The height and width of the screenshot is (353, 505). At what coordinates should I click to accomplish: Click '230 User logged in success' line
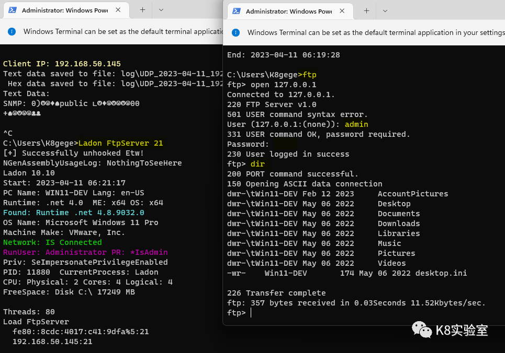(x=288, y=155)
